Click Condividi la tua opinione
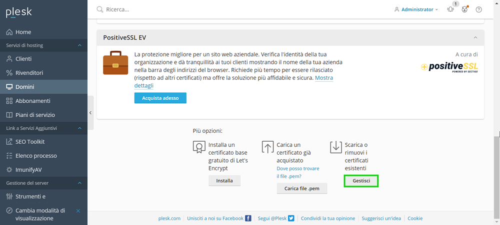Viewport: 500px width, 225px height. [x=328, y=219]
